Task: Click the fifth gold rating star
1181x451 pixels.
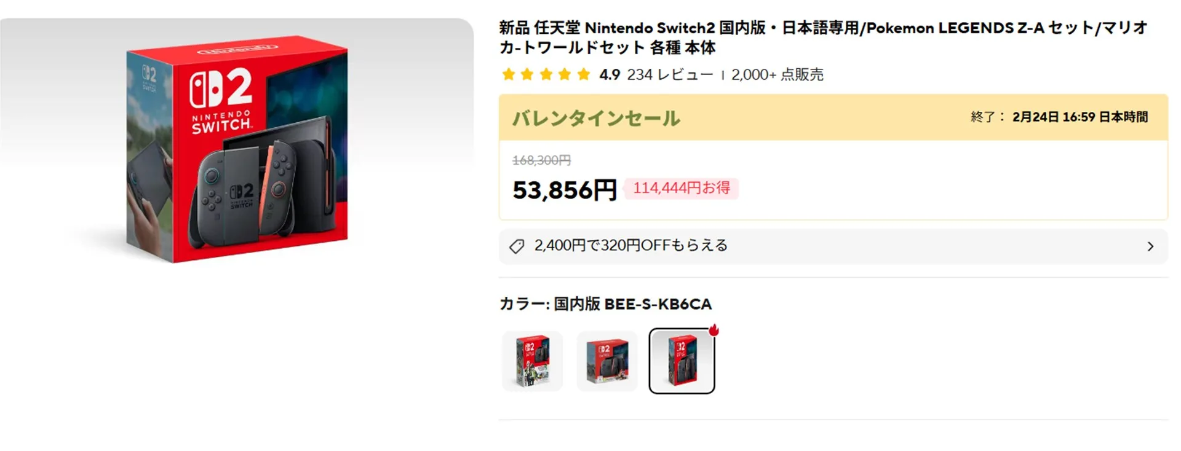Action: (584, 75)
